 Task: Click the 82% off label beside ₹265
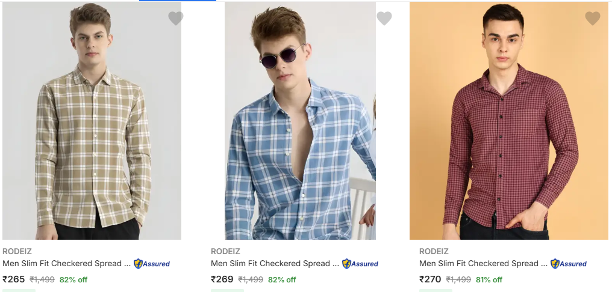[73, 280]
